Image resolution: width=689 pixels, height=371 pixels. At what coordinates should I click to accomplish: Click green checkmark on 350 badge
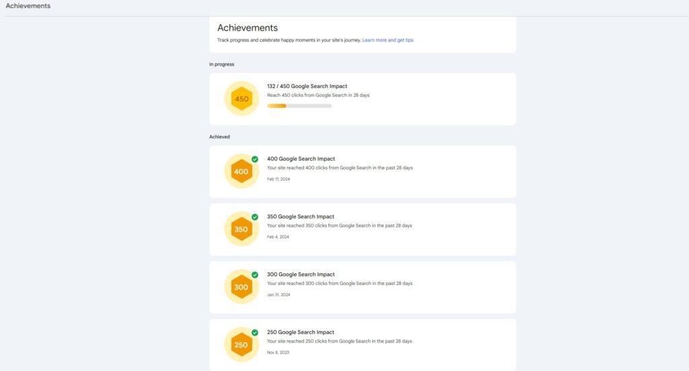tap(255, 217)
